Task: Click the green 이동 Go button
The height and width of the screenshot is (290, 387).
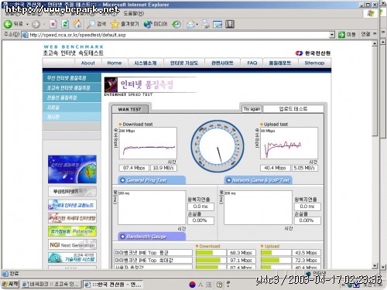Action: pos(347,35)
